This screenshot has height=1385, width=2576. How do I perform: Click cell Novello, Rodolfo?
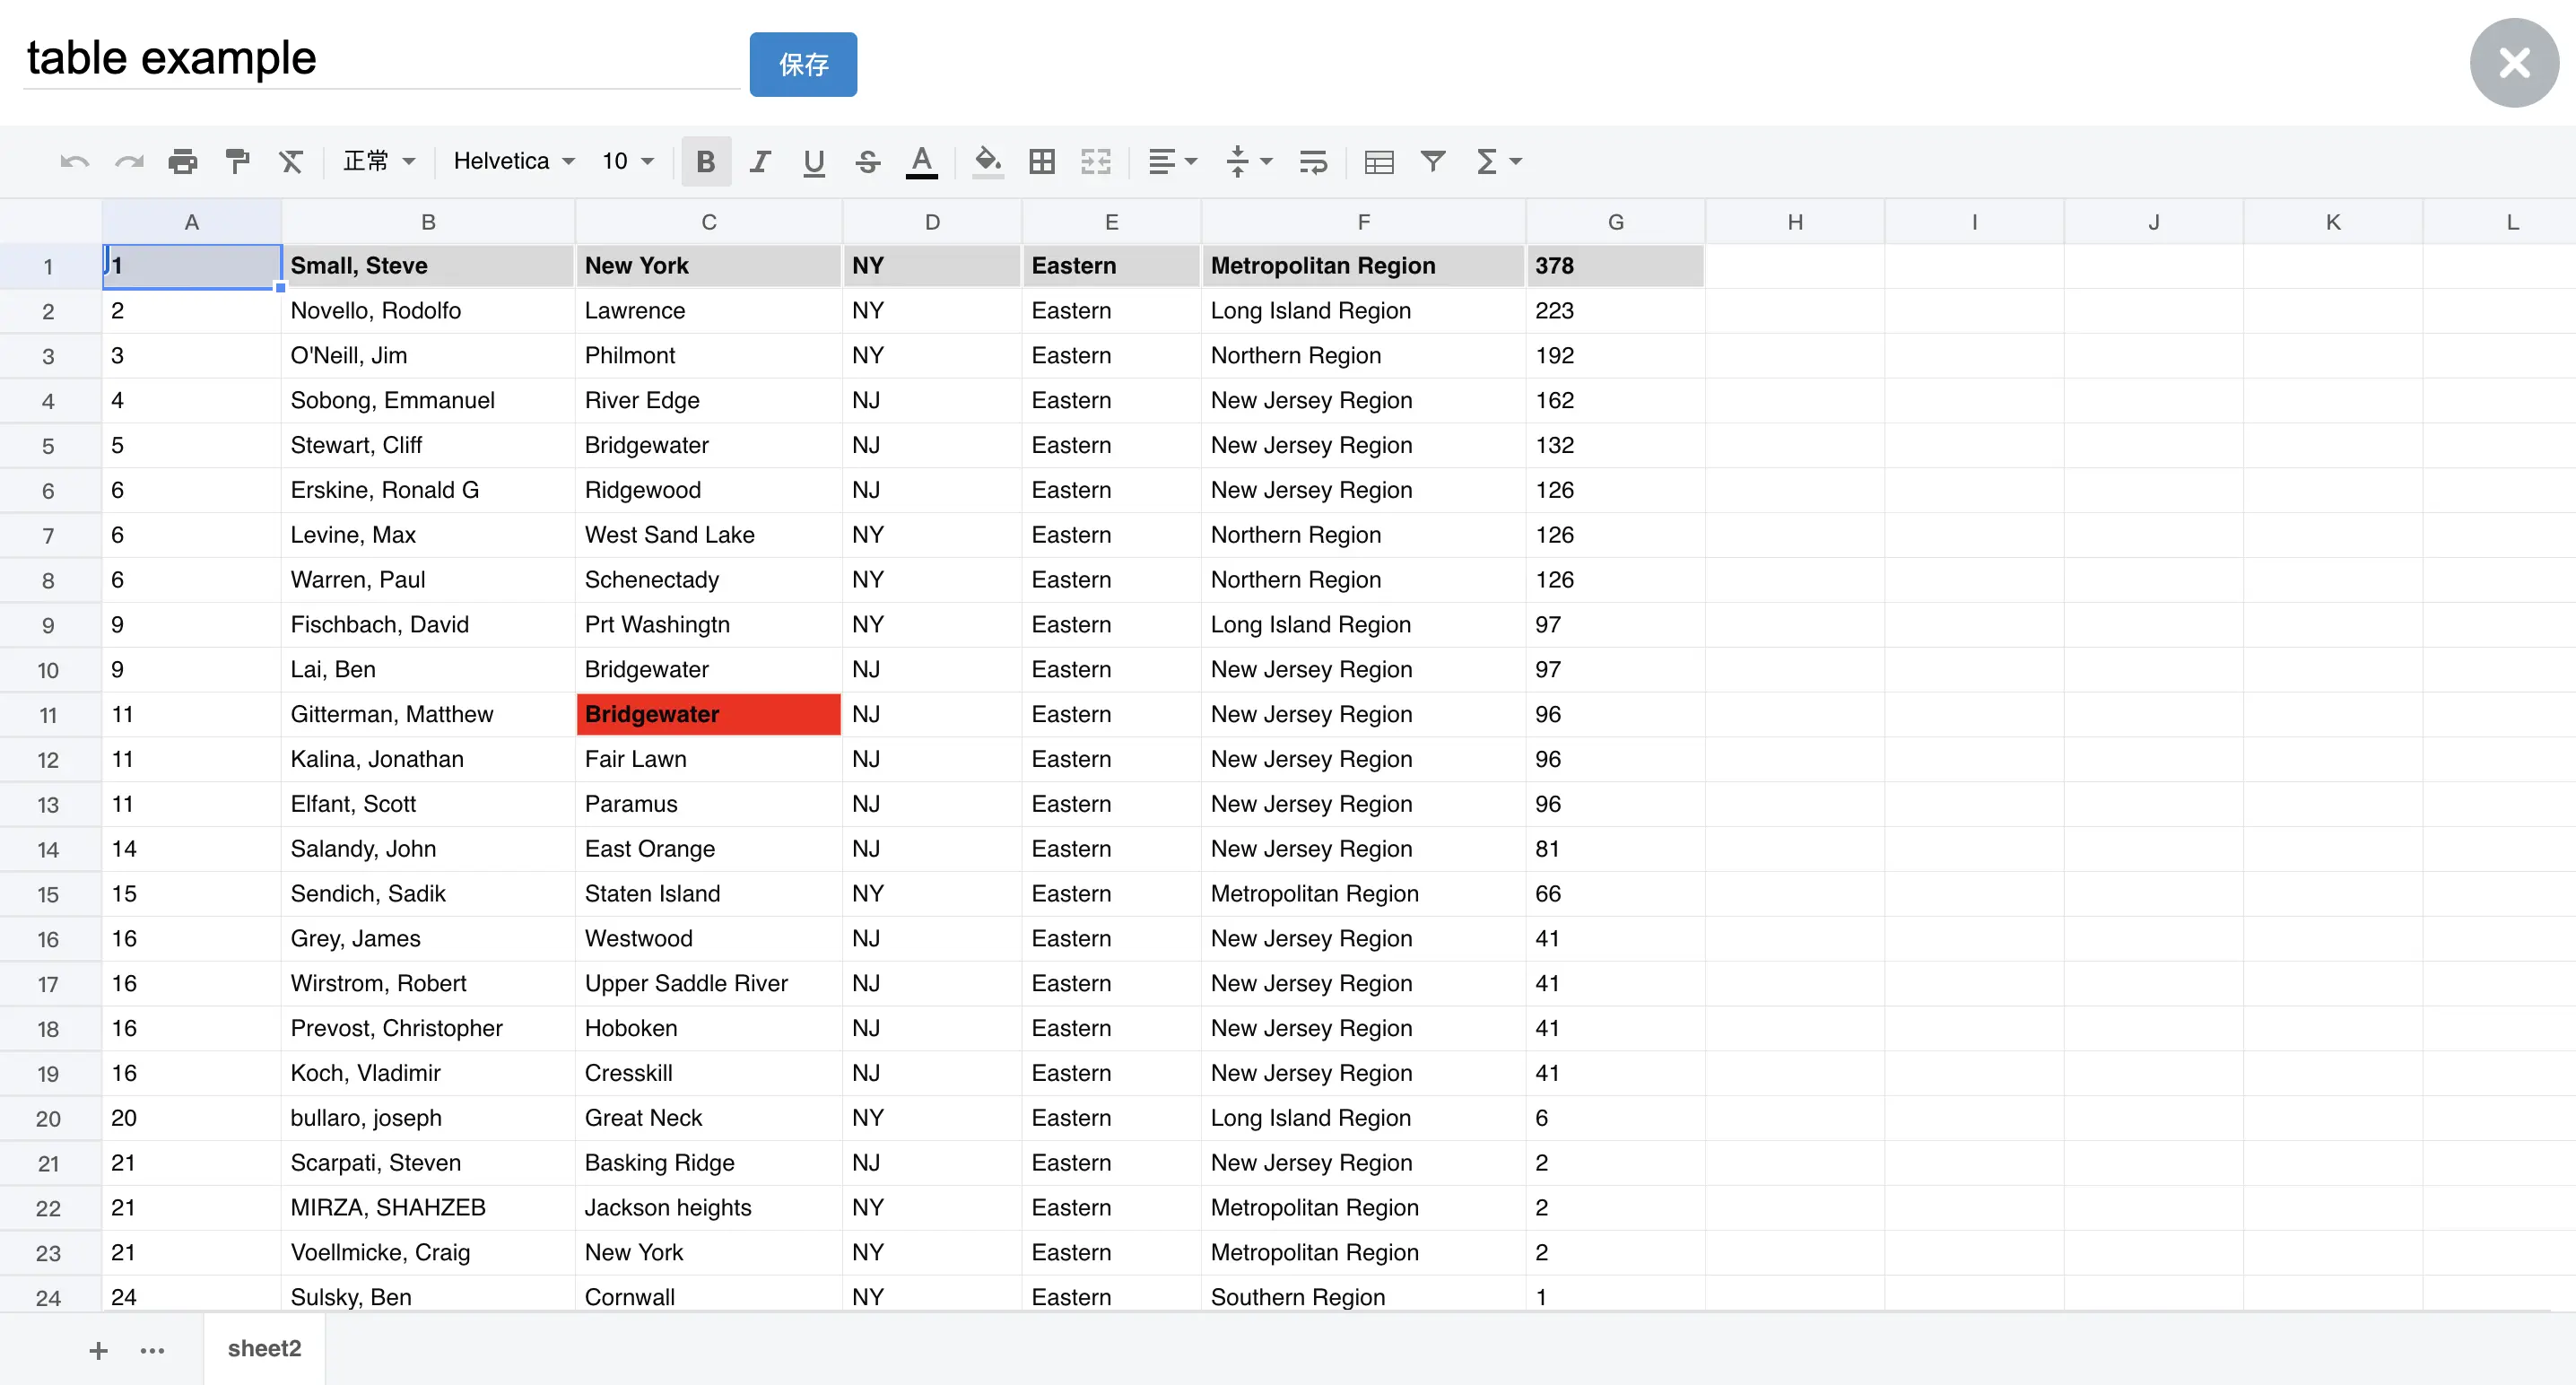[x=428, y=311]
